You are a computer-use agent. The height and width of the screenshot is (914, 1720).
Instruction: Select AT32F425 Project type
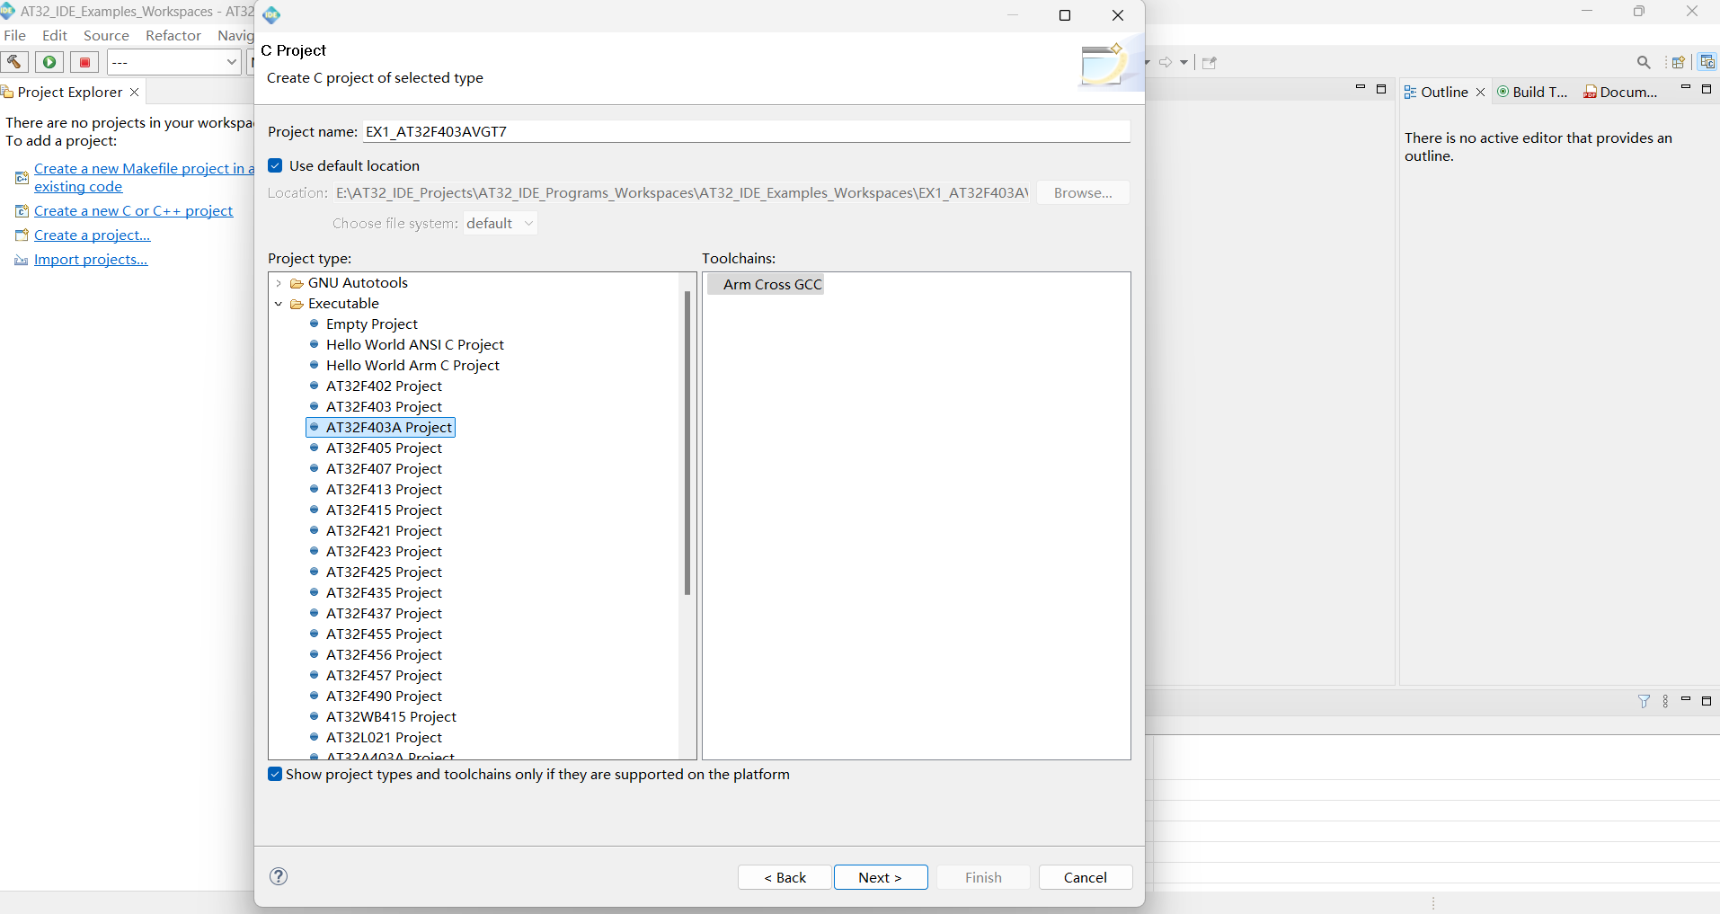(x=384, y=572)
